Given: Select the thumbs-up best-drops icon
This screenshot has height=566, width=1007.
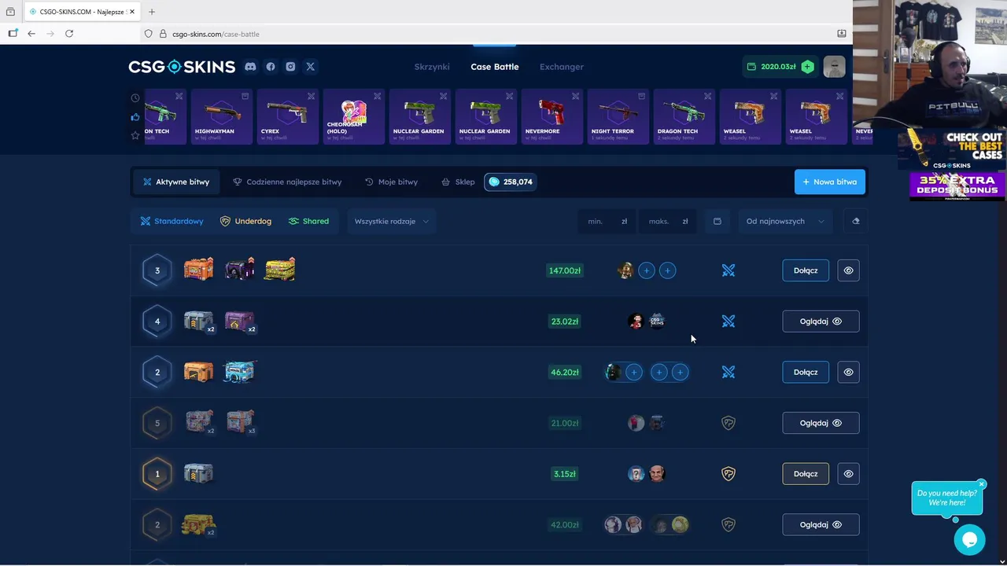Looking at the screenshot, I should pyautogui.click(x=135, y=117).
